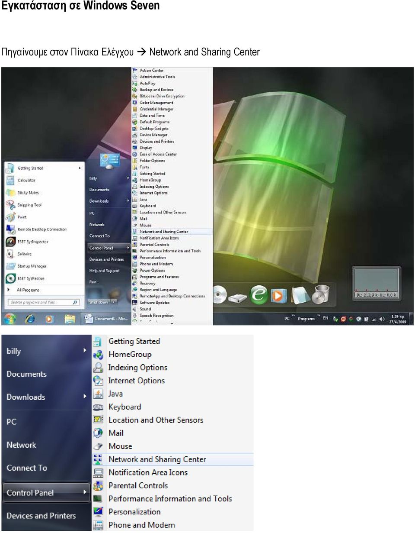Open Default Programs
Screen dimensions: 415x533
(154, 122)
